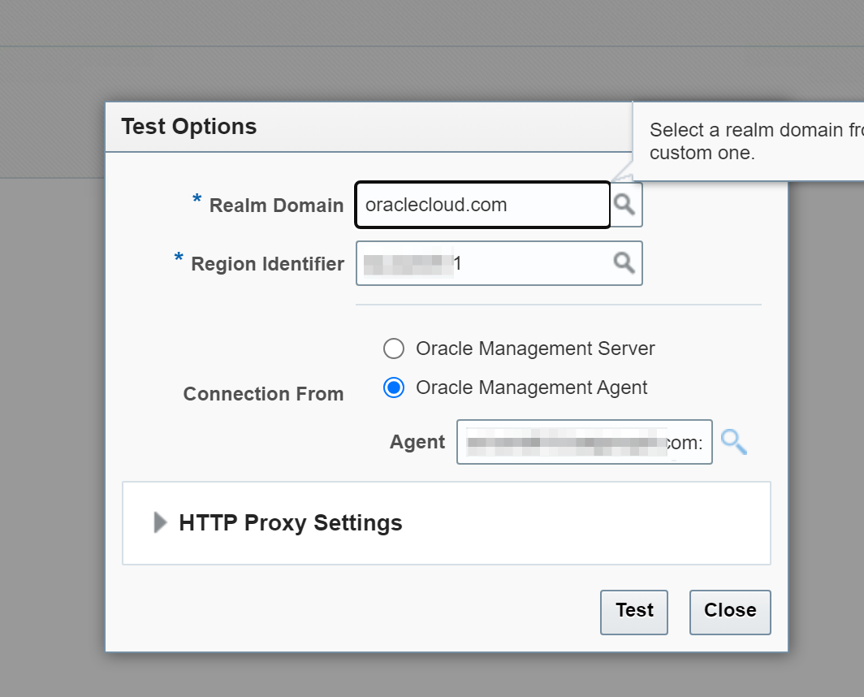Open the Region Identifier lookup magnifier
The width and height of the screenshot is (864, 697).
[x=624, y=262]
